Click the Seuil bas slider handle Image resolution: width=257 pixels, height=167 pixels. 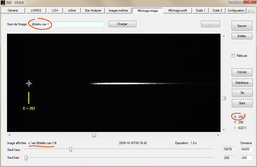[26, 158]
